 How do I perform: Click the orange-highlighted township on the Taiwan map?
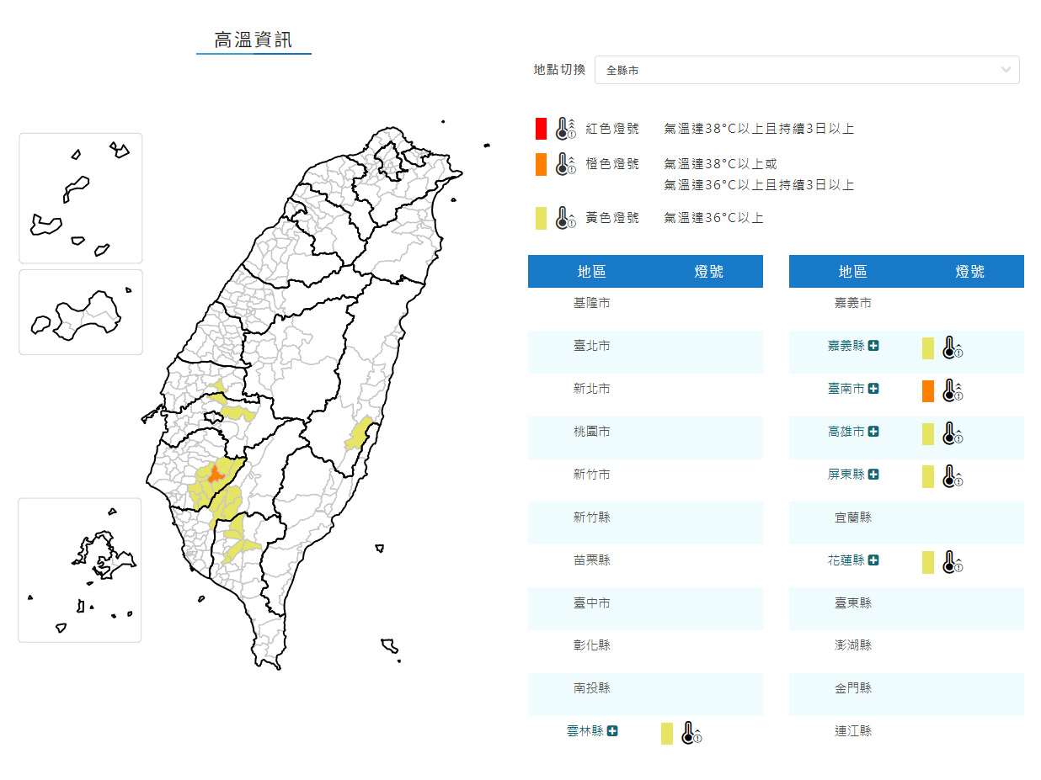click(216, 475)
